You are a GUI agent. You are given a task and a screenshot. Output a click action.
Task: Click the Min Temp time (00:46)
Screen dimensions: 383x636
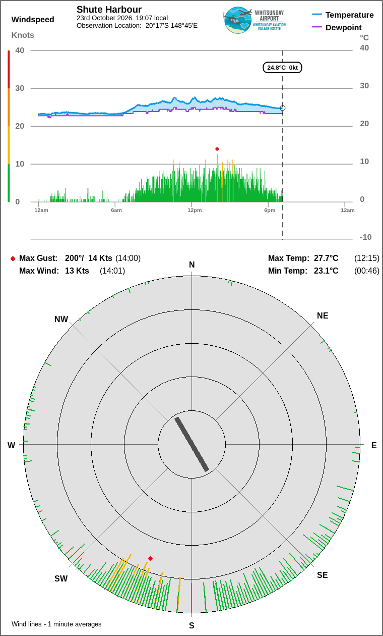point(367,271)
